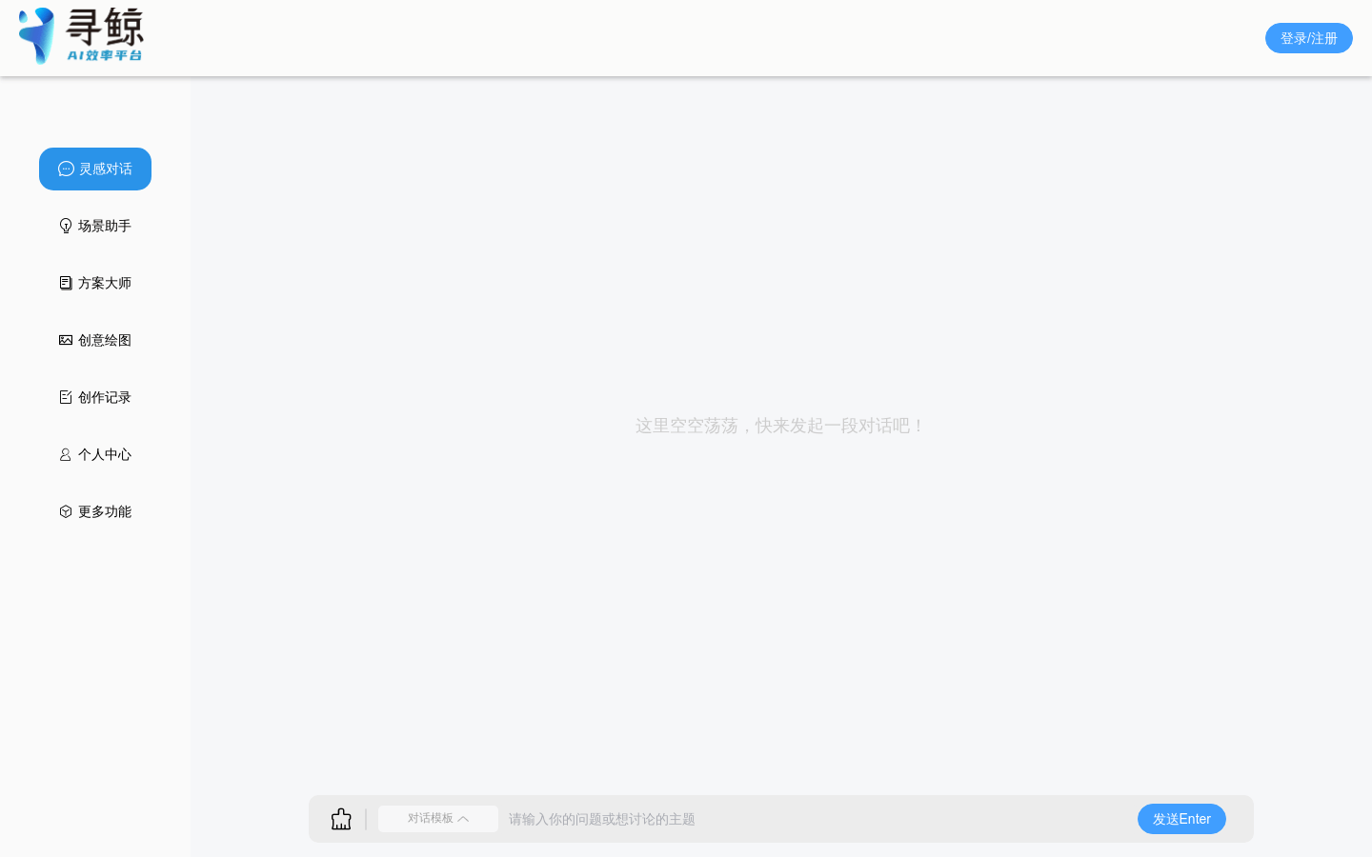Screen dimensions: 1372x857
Task: Open the 对话模板 dropdown
Action: 431,819
